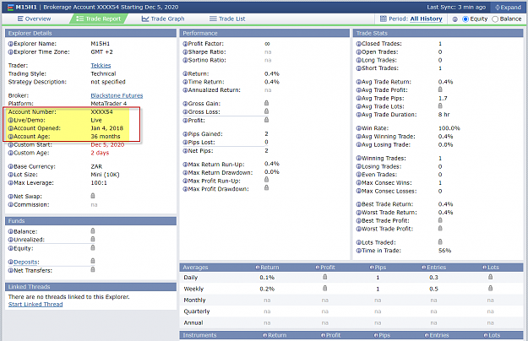This screenshot has height=341, width=528.
Task: Click the Daily row in Averages
Action: pos(351,278)
